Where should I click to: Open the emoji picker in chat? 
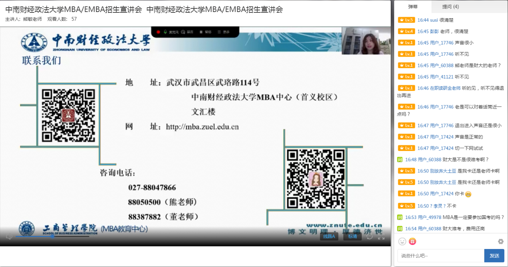click(x=402, y=241)
